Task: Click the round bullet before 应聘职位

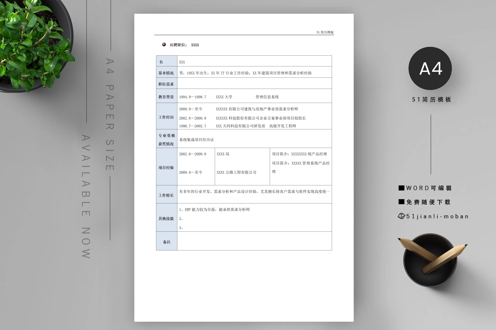Action: [164, 44]
